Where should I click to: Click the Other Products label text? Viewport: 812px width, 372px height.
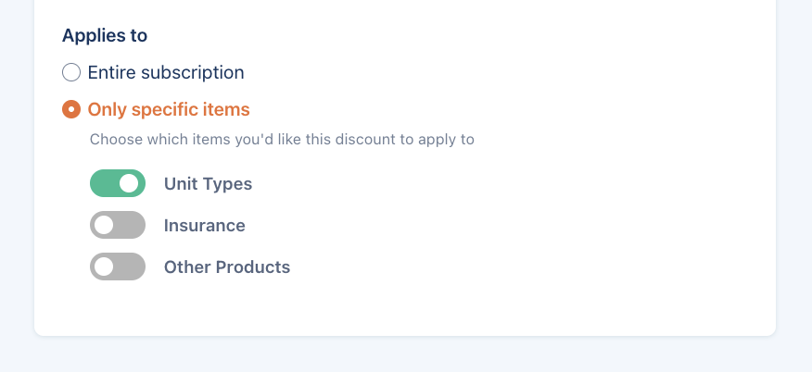227,267
